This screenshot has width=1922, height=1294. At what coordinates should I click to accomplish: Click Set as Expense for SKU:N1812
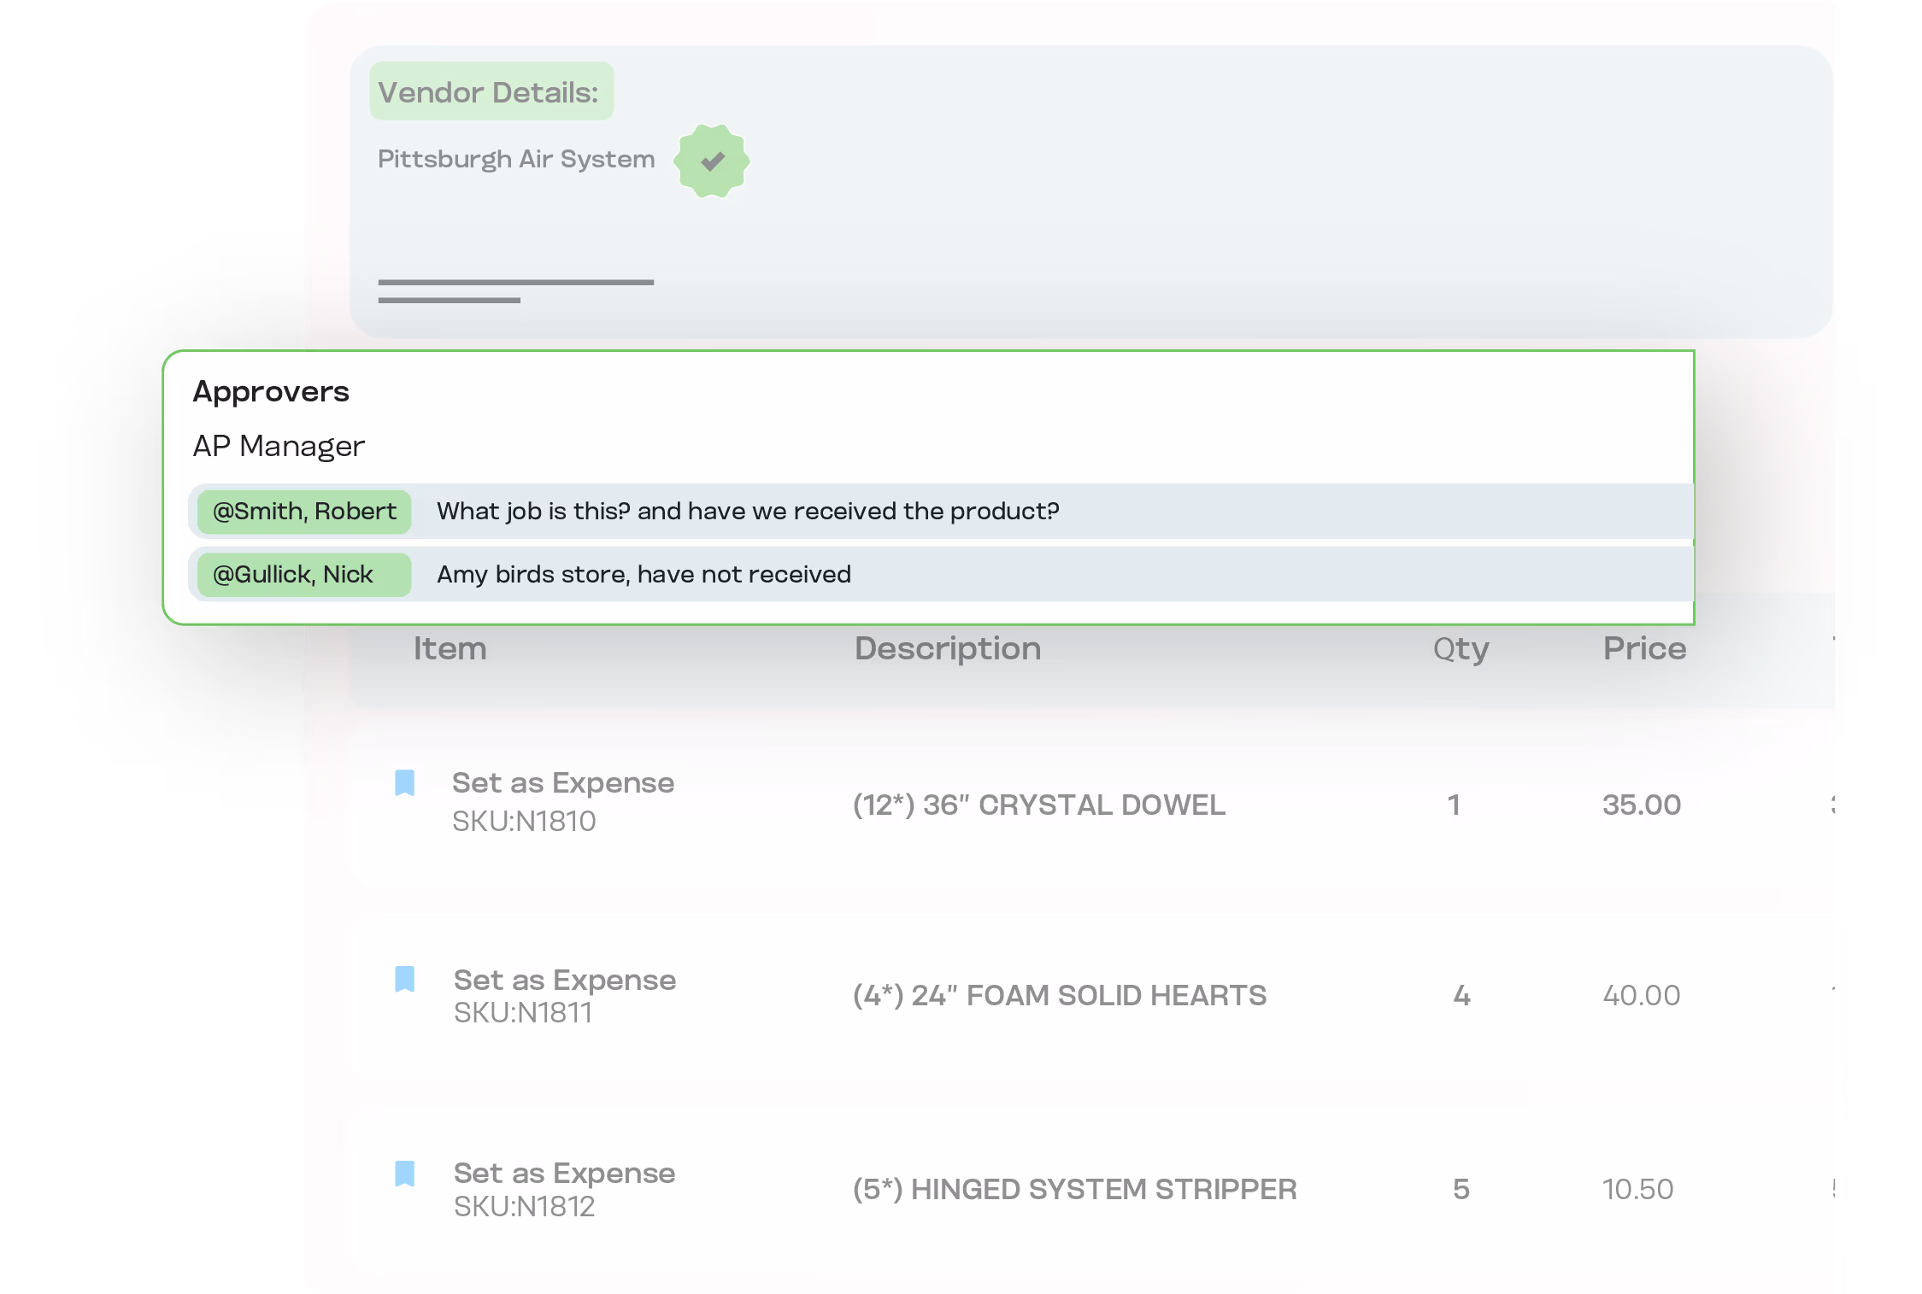point(564,1174)
